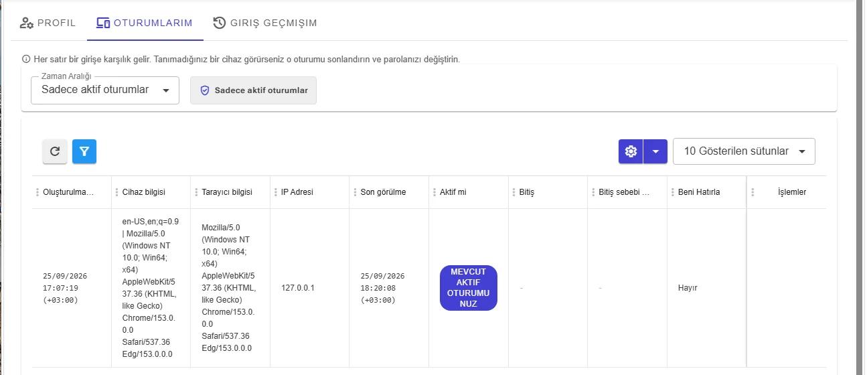Click the drag handle of the Bitiş sebebi column

pyautogui.click(x=593, y=192)
